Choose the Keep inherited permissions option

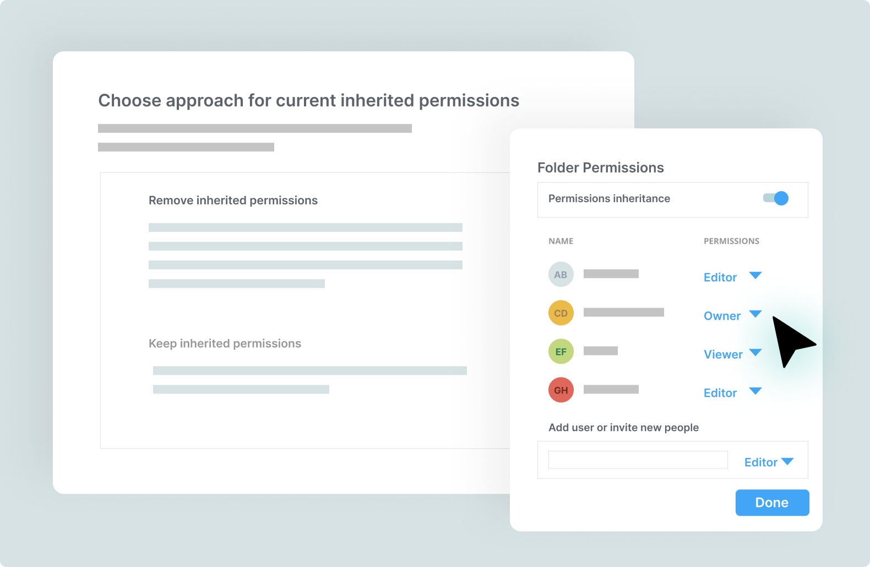tap(225, 344)
